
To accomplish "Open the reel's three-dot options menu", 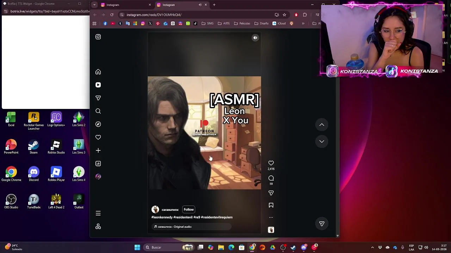I will (x=271, y=218).
